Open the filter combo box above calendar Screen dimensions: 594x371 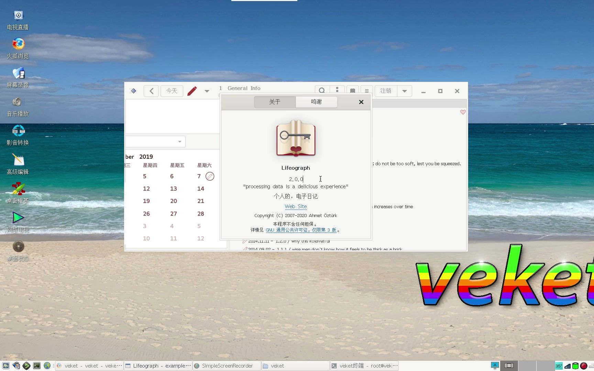(x=155, y=142)
